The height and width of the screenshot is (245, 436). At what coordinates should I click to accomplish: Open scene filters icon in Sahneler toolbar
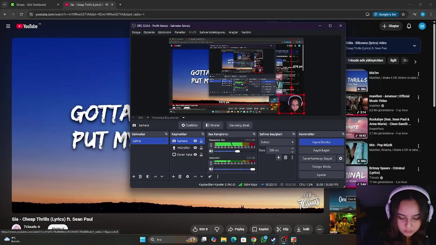pyautogui.click(x=148, y=177)
